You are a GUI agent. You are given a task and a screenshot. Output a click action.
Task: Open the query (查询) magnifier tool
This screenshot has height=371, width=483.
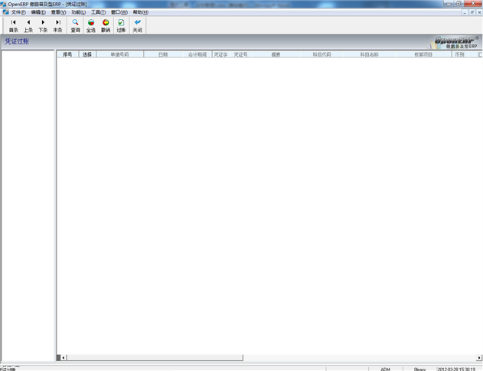tap(75, 25)
